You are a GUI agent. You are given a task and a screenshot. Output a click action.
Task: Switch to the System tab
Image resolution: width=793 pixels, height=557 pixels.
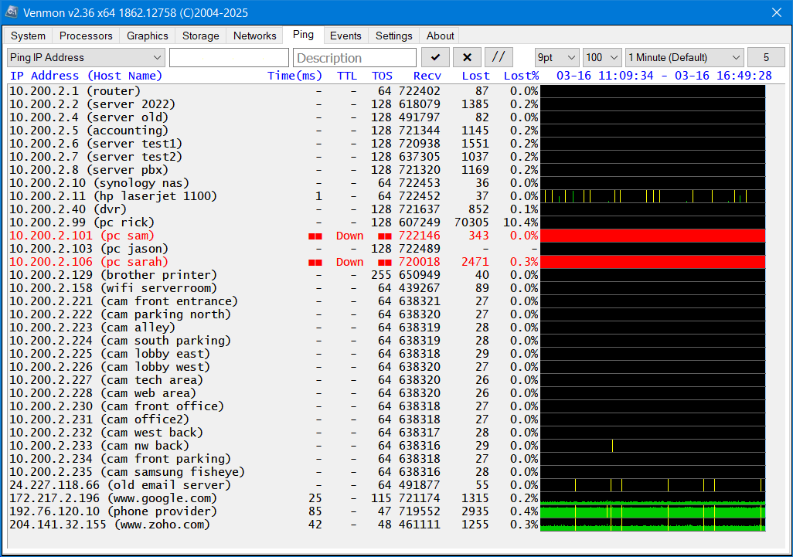click(28, 36)
